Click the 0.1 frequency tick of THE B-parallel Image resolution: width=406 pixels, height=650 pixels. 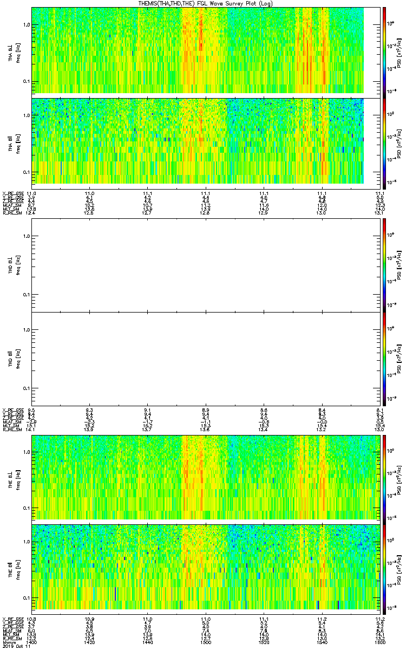click(x=26, y=599)
